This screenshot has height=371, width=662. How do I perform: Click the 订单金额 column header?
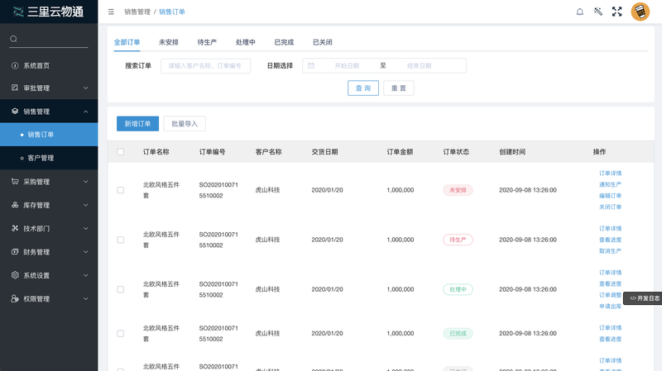click(400, 152)
